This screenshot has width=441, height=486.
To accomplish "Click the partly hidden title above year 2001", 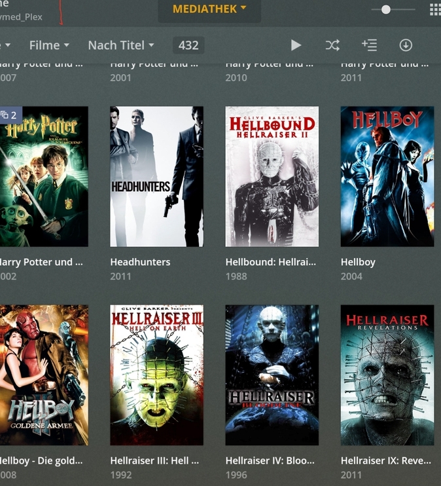I will tap(154, 65).
